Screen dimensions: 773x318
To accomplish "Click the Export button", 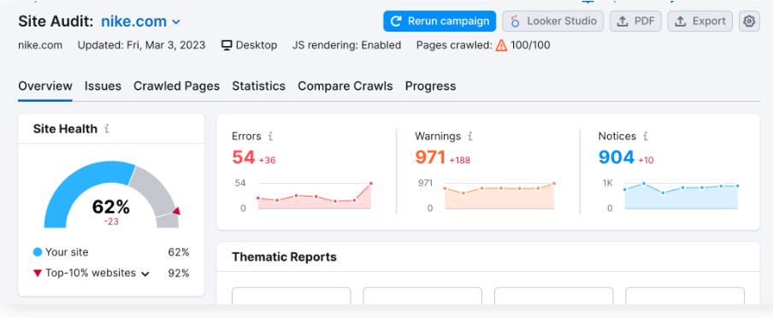I will click(700, 21).
